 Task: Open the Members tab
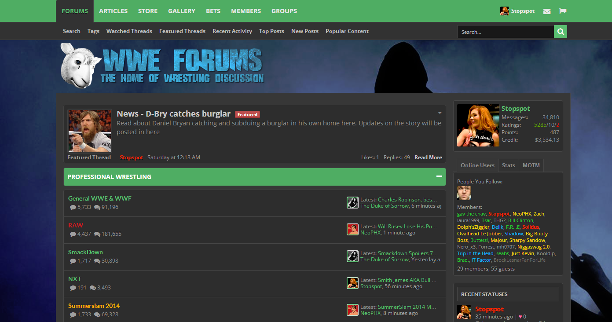click(x=246, y=11)
